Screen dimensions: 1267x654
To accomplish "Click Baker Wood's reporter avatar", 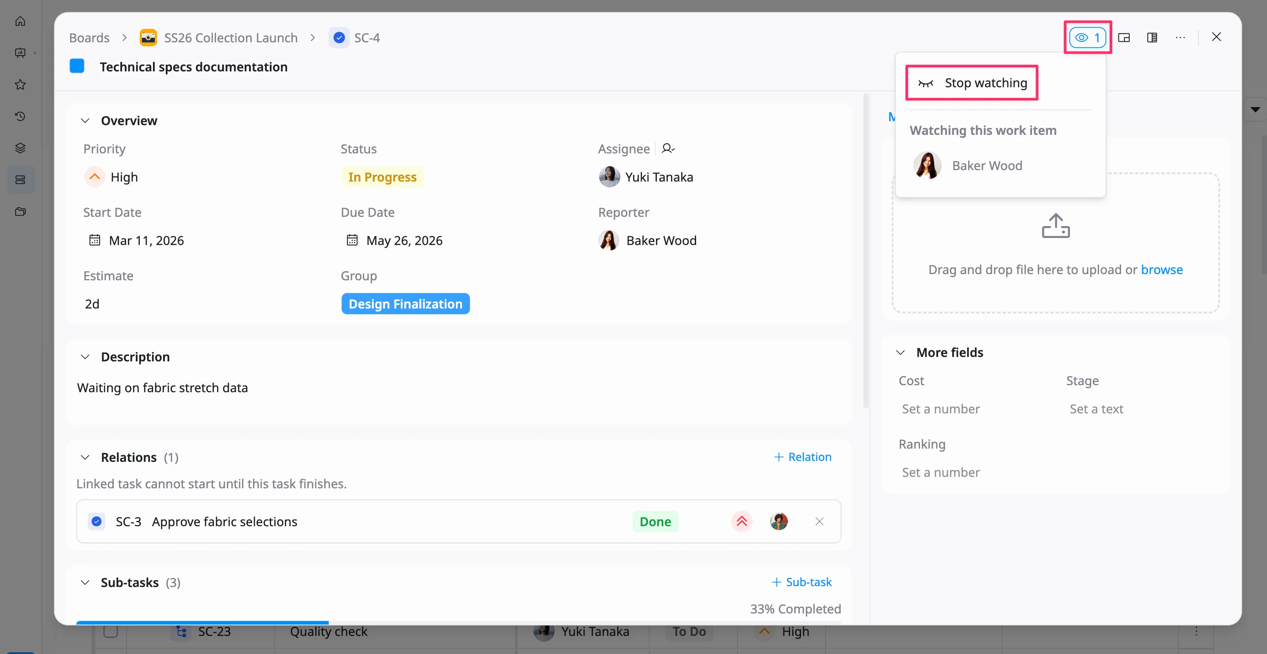I will [609, 241].
